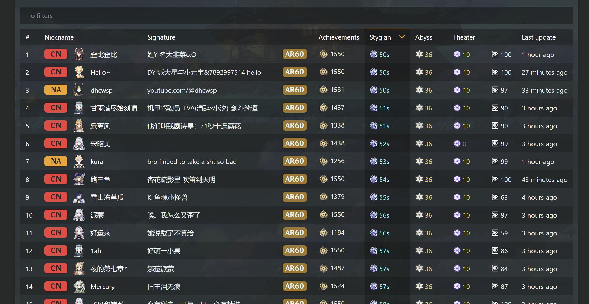The height and width of the screenshot is (304, 589).
Task: Click avatar of player 好运来
Action: click(79, 233)
